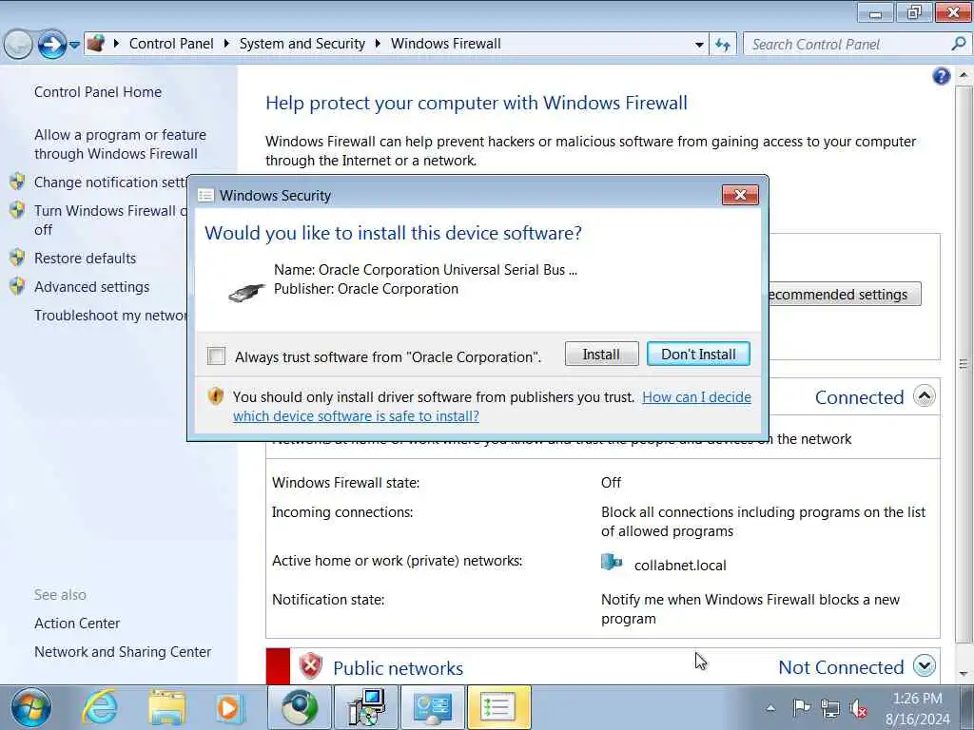Click the warning shield icon in the dialog
Viewport: 974px width, 730px height.
coord(216,396)
